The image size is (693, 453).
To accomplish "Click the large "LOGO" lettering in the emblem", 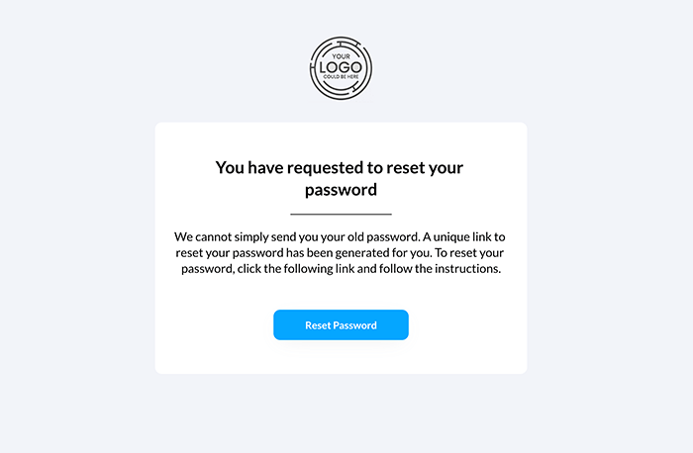I will point(341,67).
